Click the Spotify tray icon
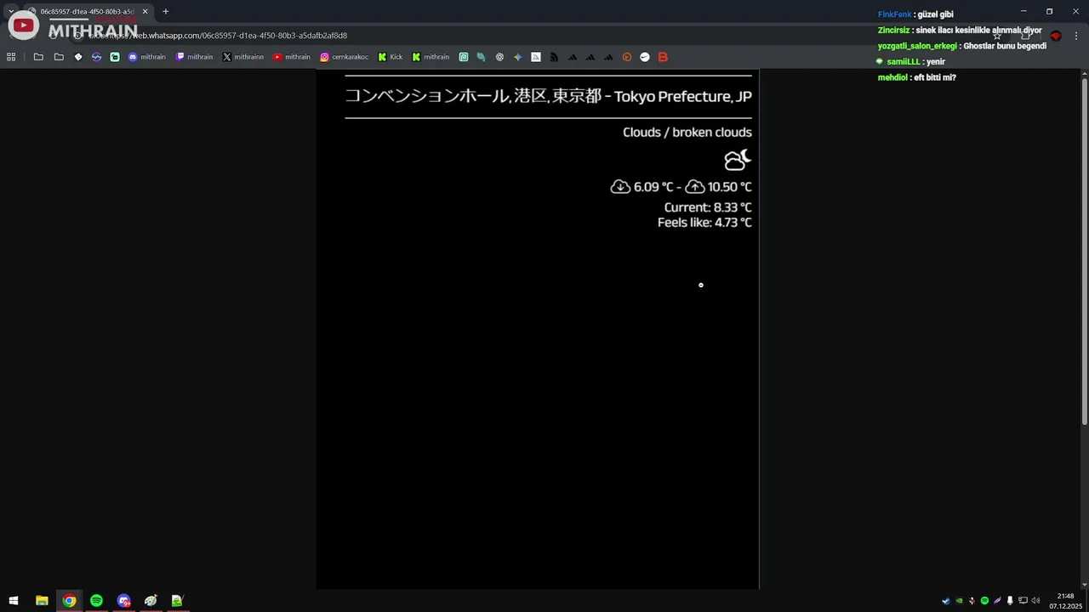The image size is (1089, 612). (x=984, y=601)
